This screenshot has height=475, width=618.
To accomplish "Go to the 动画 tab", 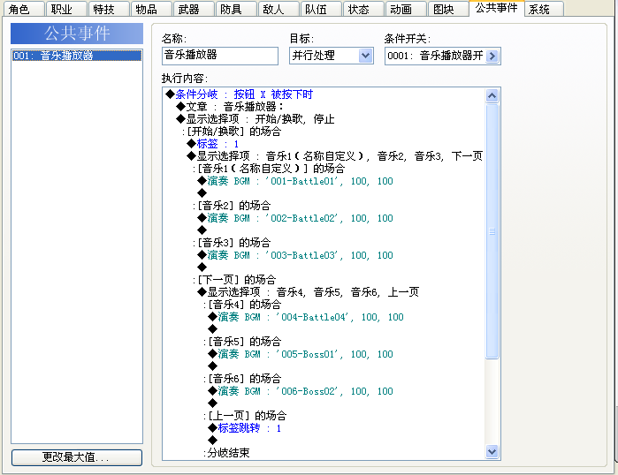I will click(x=407, y=9).
